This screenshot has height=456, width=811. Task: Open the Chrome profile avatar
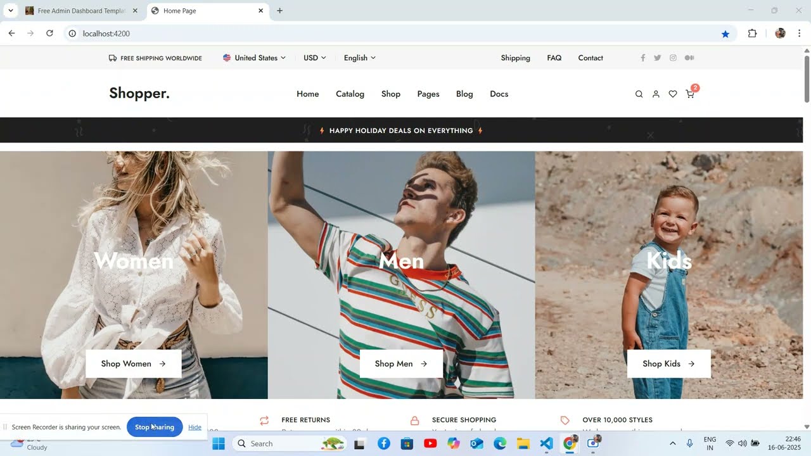click(x=780, y=34)
